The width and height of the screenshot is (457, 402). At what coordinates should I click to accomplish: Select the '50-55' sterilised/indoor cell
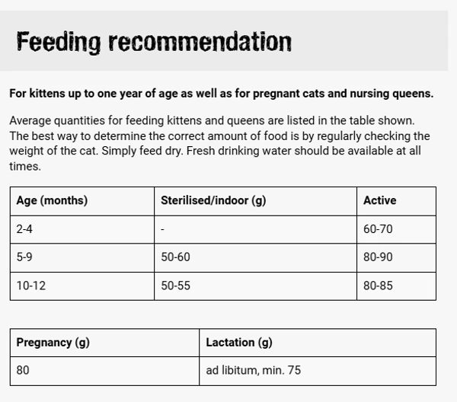tap(175, 286)
